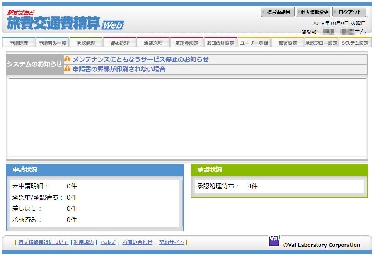Switch to the ユーザー登録 tab

pos(254,43)
